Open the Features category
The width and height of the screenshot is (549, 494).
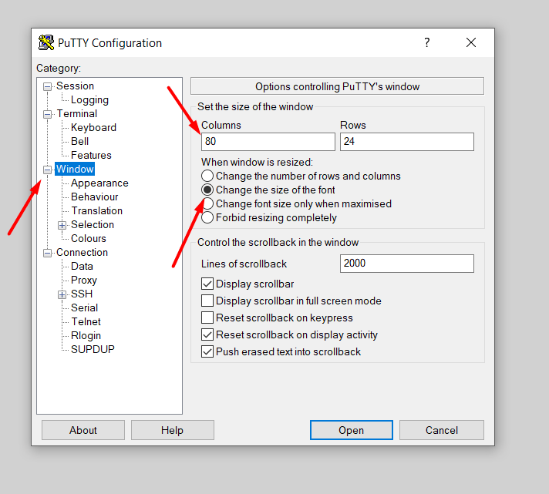(x=91, y=155)
